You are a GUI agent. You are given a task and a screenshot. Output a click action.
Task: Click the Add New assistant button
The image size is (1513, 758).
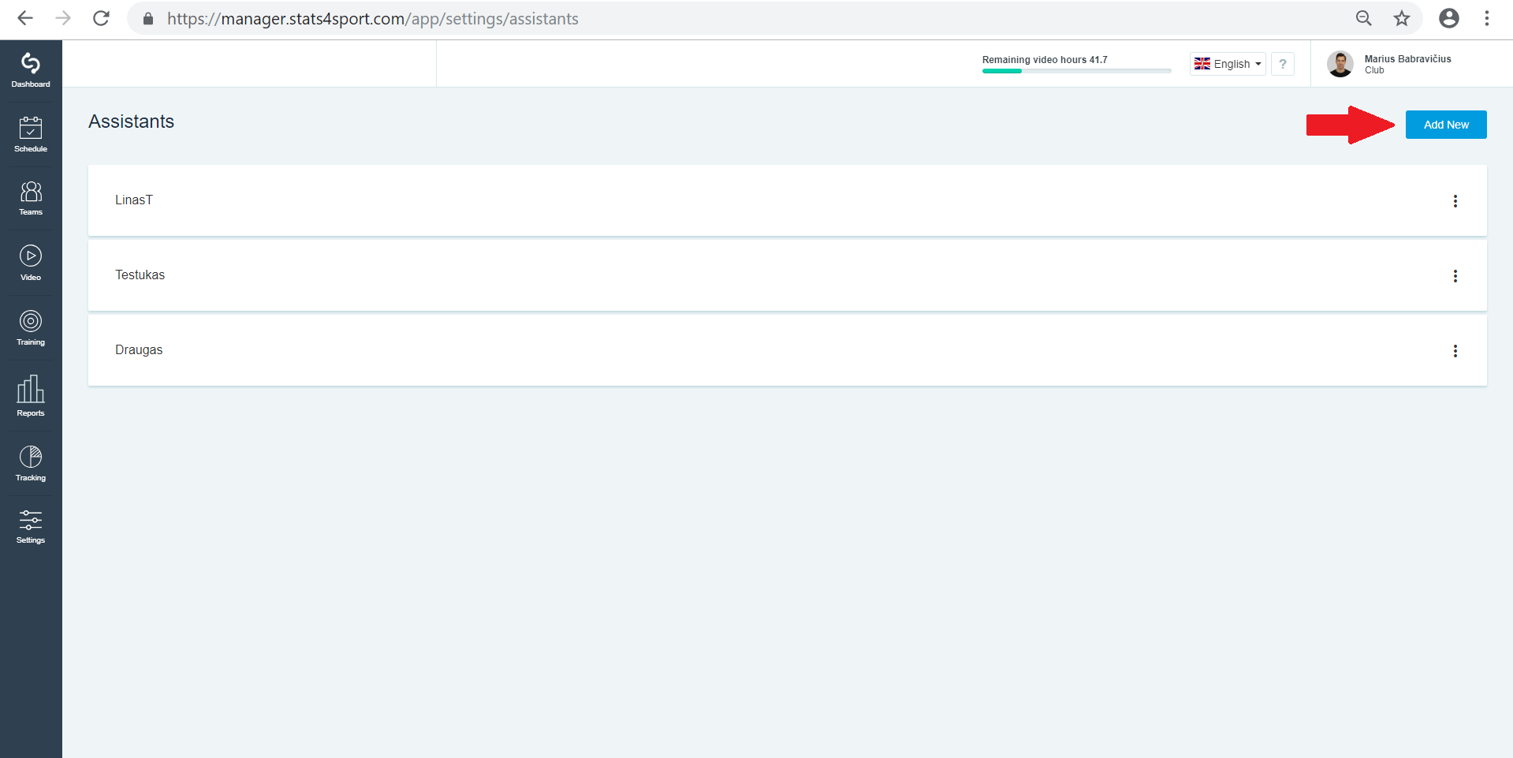pos(1446,125)
